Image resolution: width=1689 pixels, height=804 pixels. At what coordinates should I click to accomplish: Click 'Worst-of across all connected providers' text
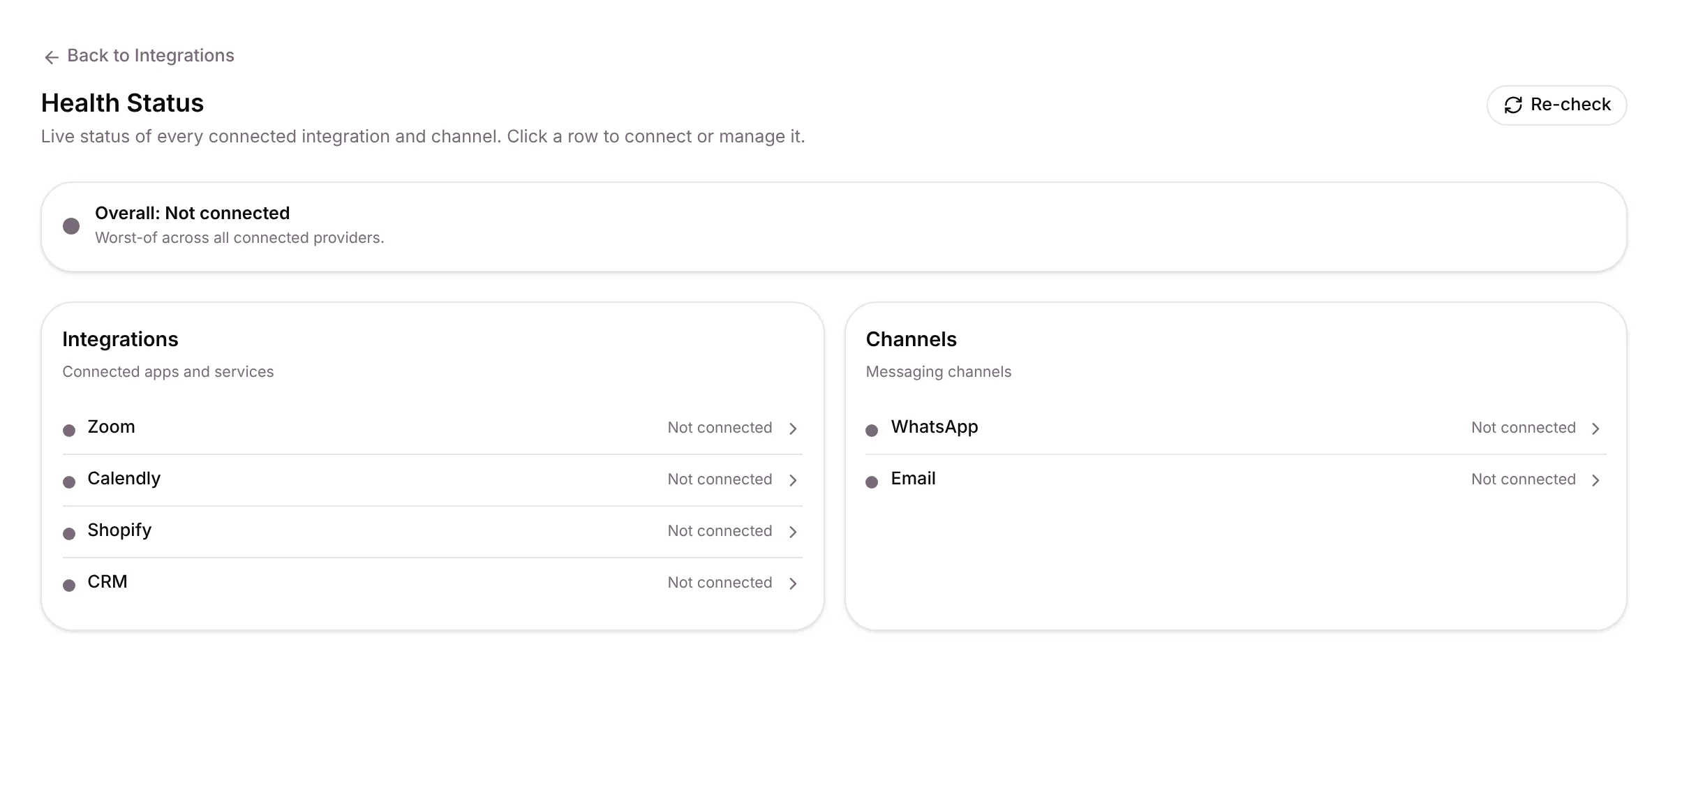239,238
